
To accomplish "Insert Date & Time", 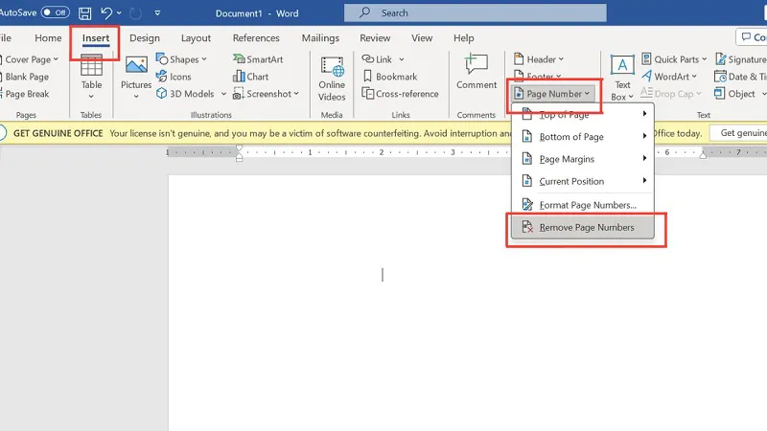I will pos(740,77).
